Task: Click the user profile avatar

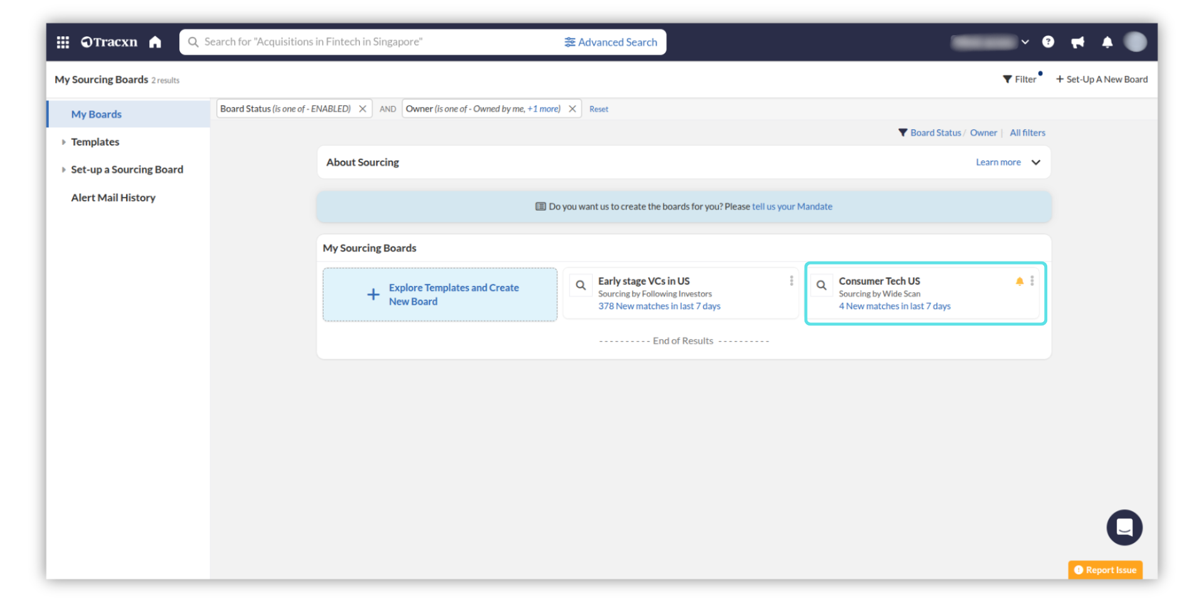Action: [1135, 42]
